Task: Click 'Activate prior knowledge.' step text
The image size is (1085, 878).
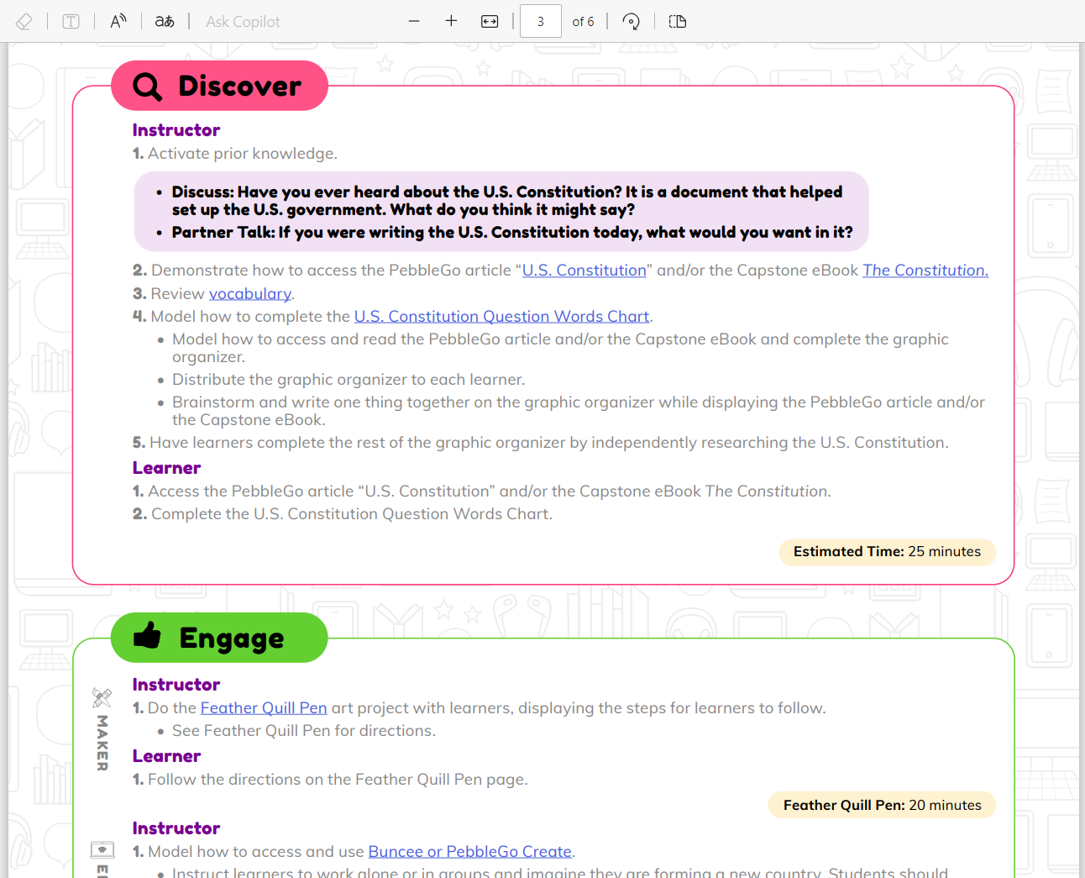Action: pos(243,154)
